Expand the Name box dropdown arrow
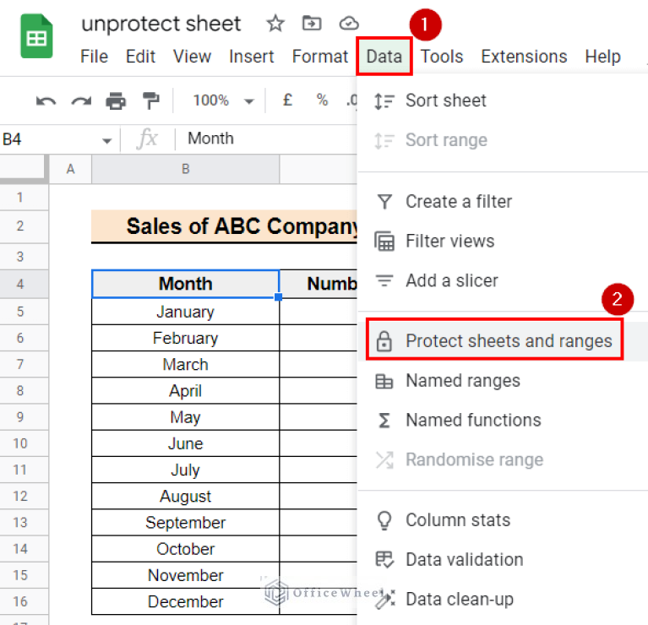Screen dimensions: 648x625 [106, 140]
